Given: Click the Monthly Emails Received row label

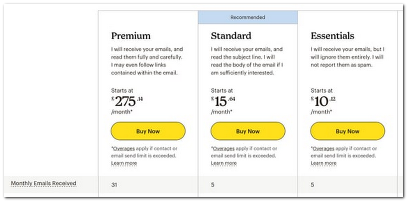Looking at the screenshot, I should [44, 183].
